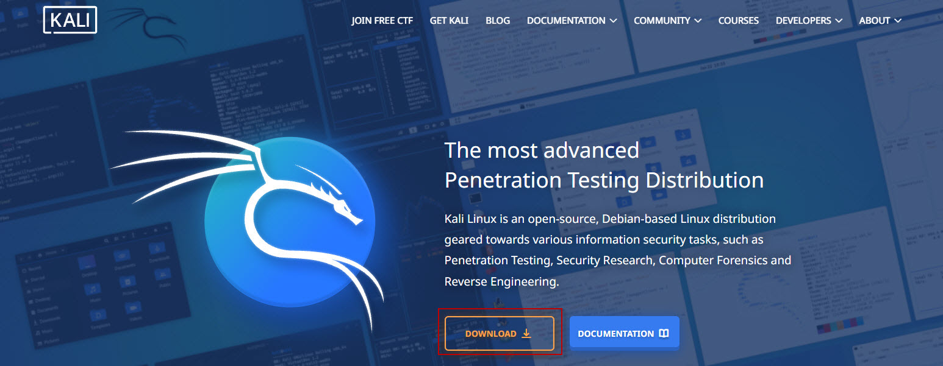Click the 'Penetration Testing Distribution' heading

[604, 180]
